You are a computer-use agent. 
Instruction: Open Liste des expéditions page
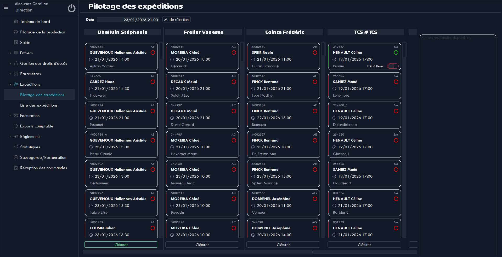point(39,105)
